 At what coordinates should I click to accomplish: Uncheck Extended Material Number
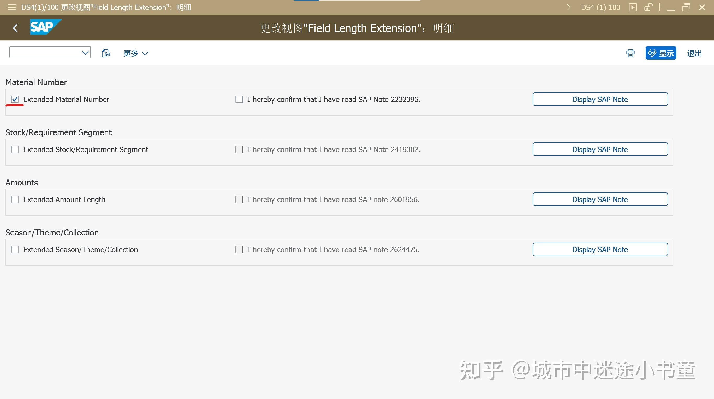pos(15,99)
